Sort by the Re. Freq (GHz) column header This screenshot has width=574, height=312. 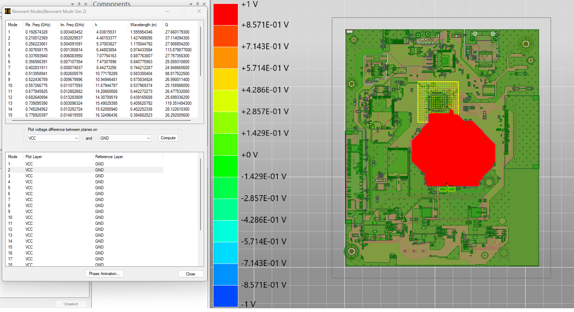[38, 25]
